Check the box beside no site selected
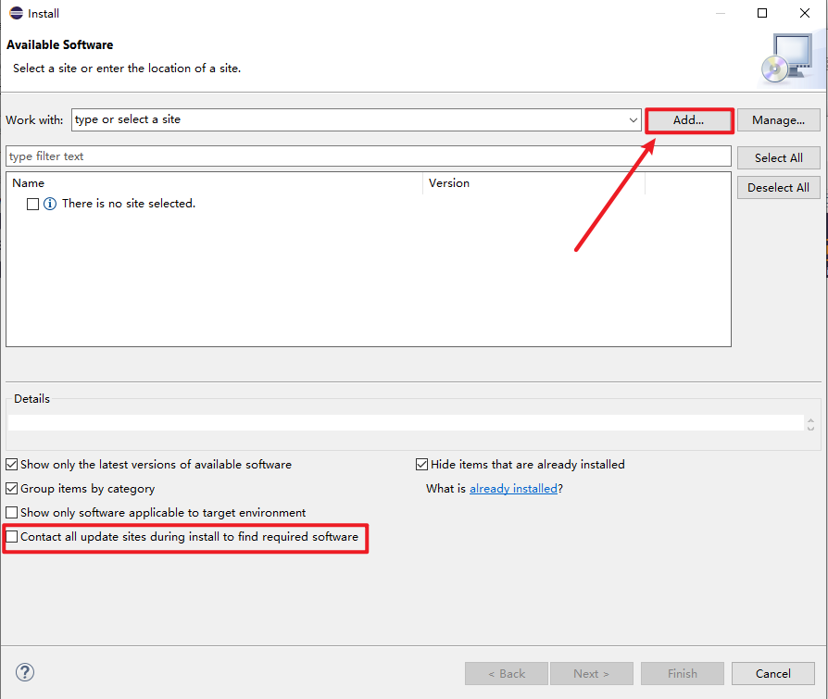The width and height of the screenshot is (828, 699). (33, 204)
